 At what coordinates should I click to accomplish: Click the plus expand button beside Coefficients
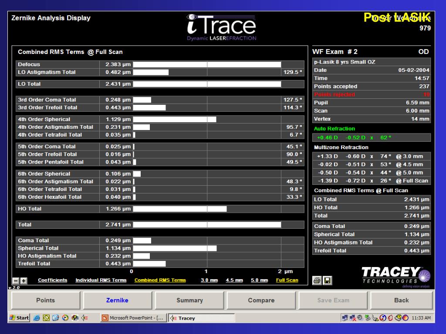(x=24, y=281)
